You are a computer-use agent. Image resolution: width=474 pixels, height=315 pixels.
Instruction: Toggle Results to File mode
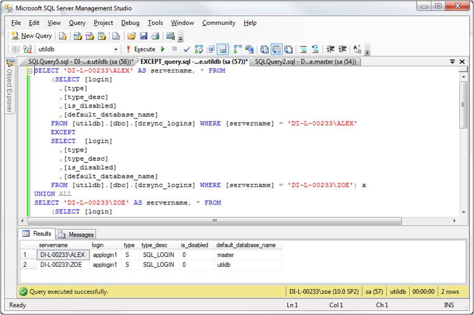288,50
